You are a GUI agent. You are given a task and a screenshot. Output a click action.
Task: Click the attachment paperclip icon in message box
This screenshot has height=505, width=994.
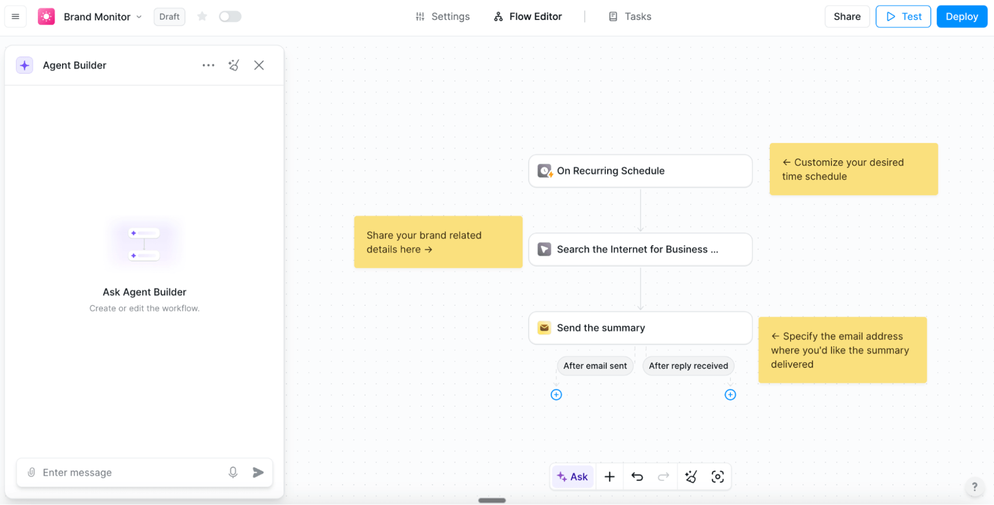(x=31, y=472)
